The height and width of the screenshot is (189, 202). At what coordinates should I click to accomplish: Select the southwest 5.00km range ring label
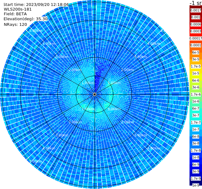(x=36, y=161)
